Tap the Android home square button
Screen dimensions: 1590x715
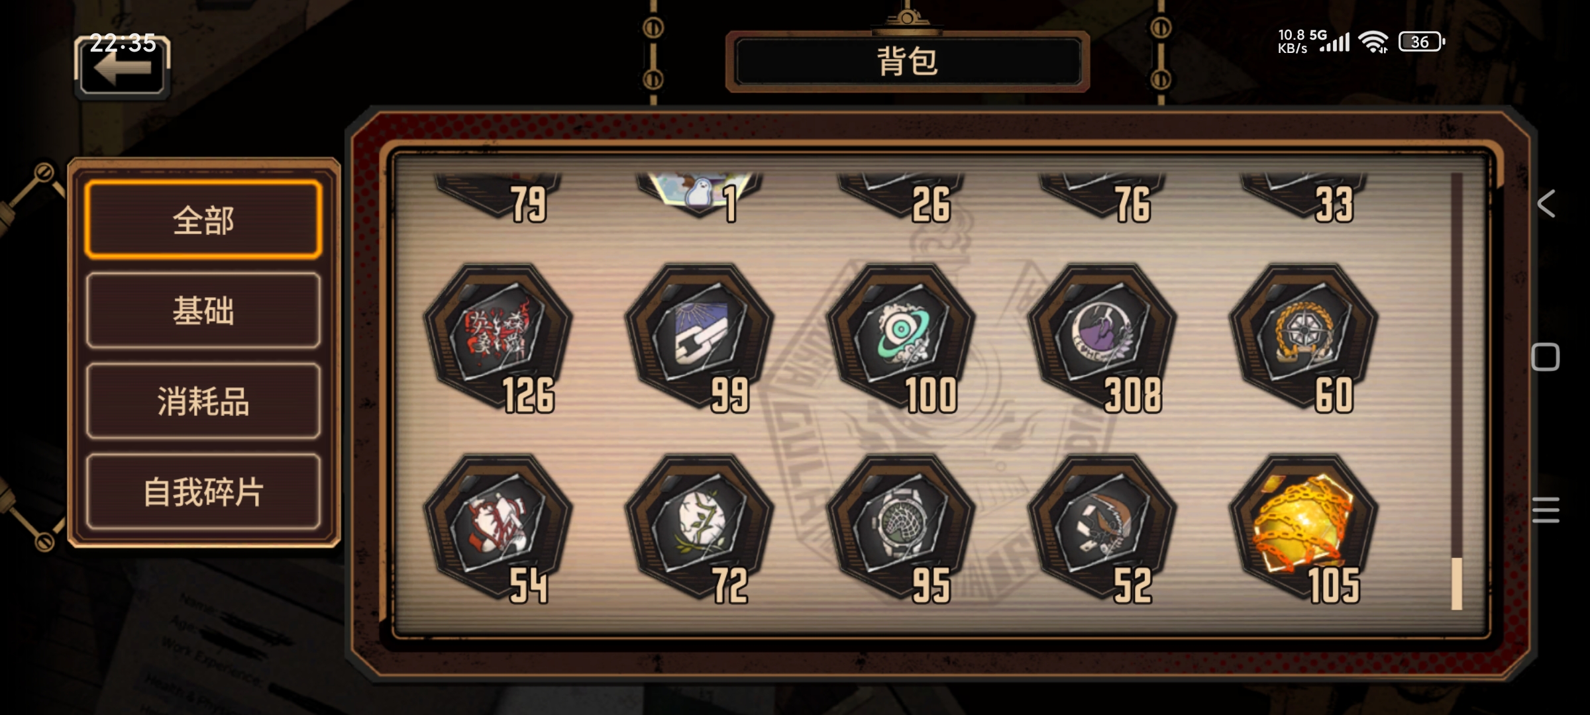pos(1546,358)
